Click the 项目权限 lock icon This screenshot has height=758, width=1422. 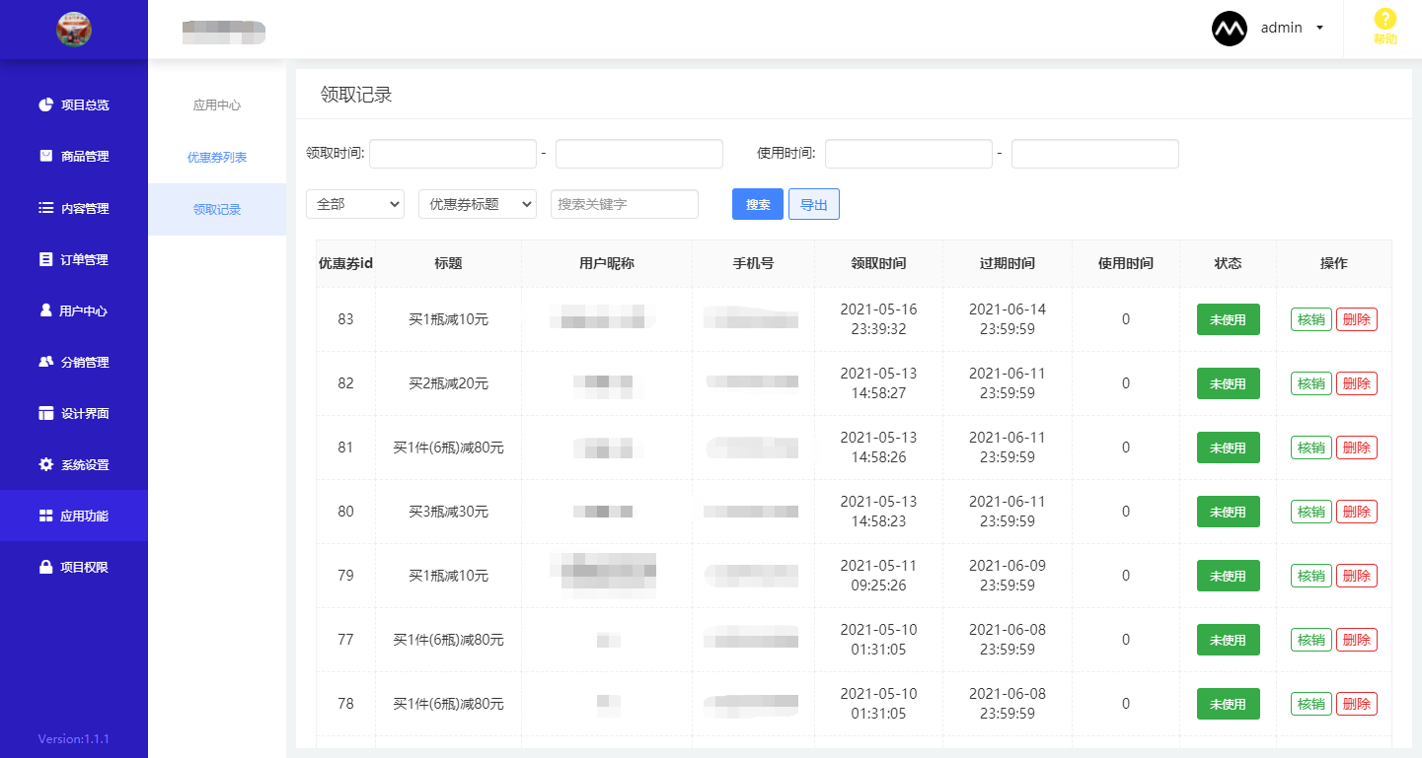click(x=45, y=567)
